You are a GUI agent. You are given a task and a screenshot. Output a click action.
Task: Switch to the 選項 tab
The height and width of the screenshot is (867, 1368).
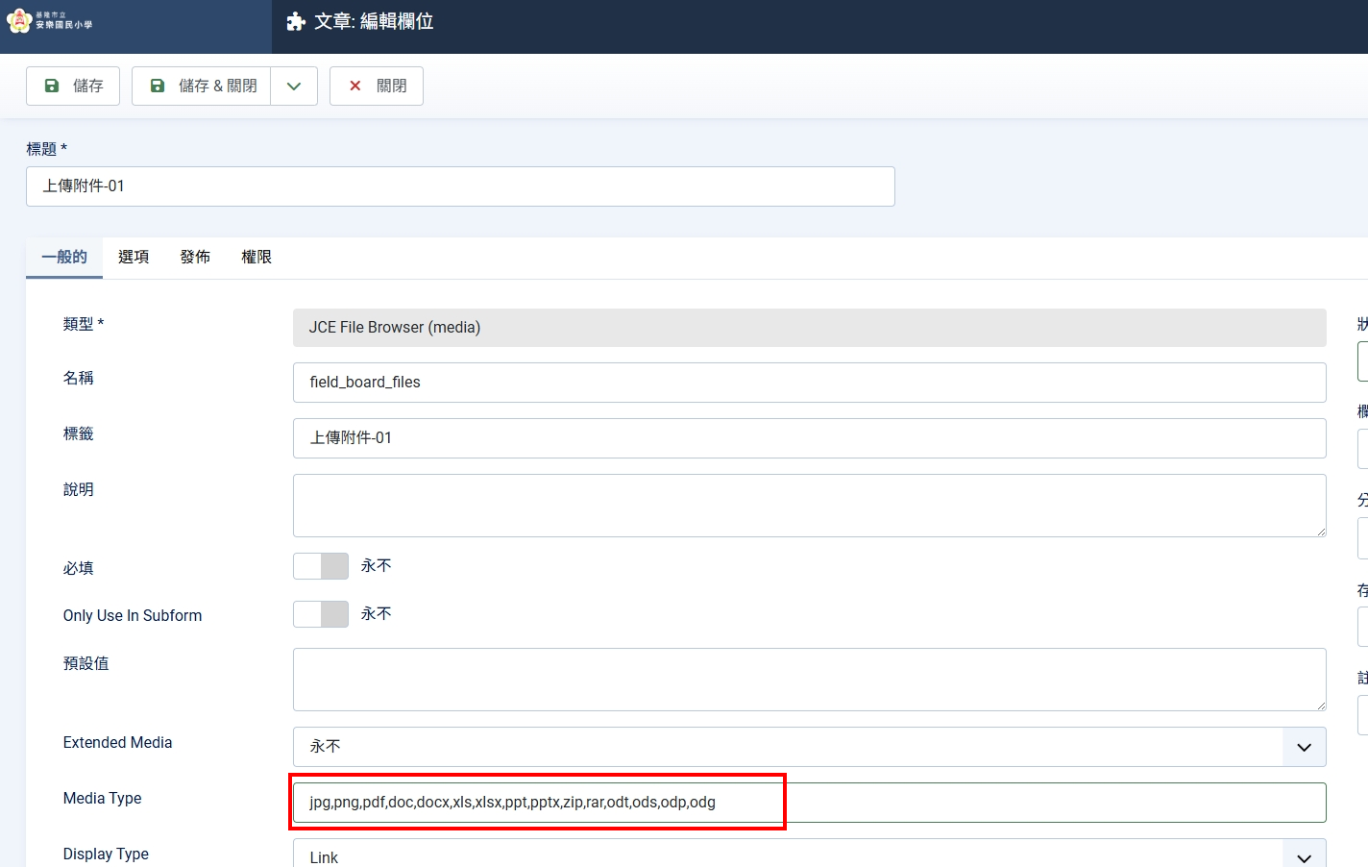(x=134, y=257)
